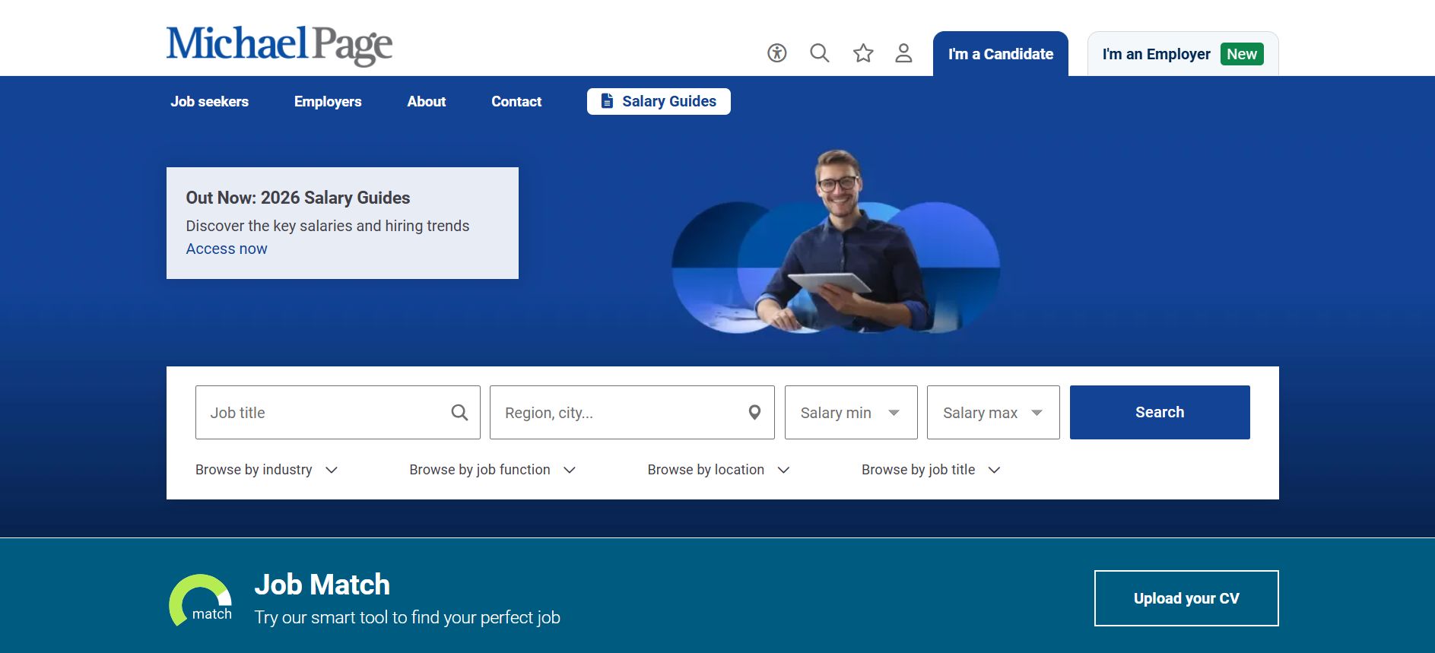Click the header search magnifier icon

[x=819, y=53]
